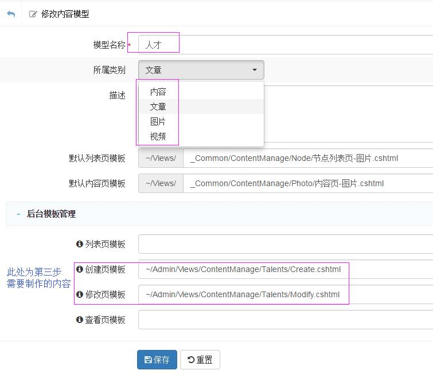Screen dimensions: 433x378
Task: Click info icon beside 查看页模板
Action: (80, 320)
